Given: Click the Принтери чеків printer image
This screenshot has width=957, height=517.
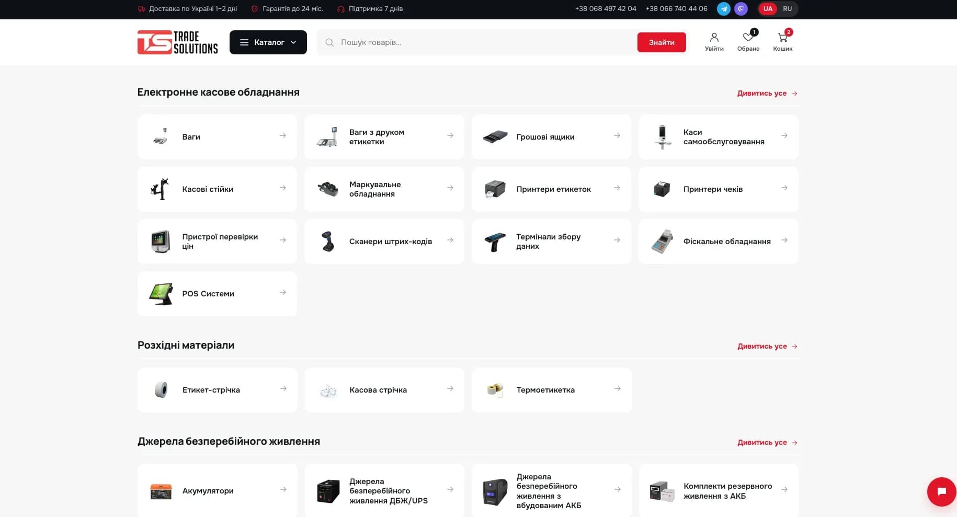Looking at the screenshot, I should (662, 189).
